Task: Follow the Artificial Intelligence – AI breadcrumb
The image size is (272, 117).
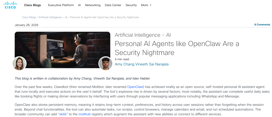Action: pos(53,17)
